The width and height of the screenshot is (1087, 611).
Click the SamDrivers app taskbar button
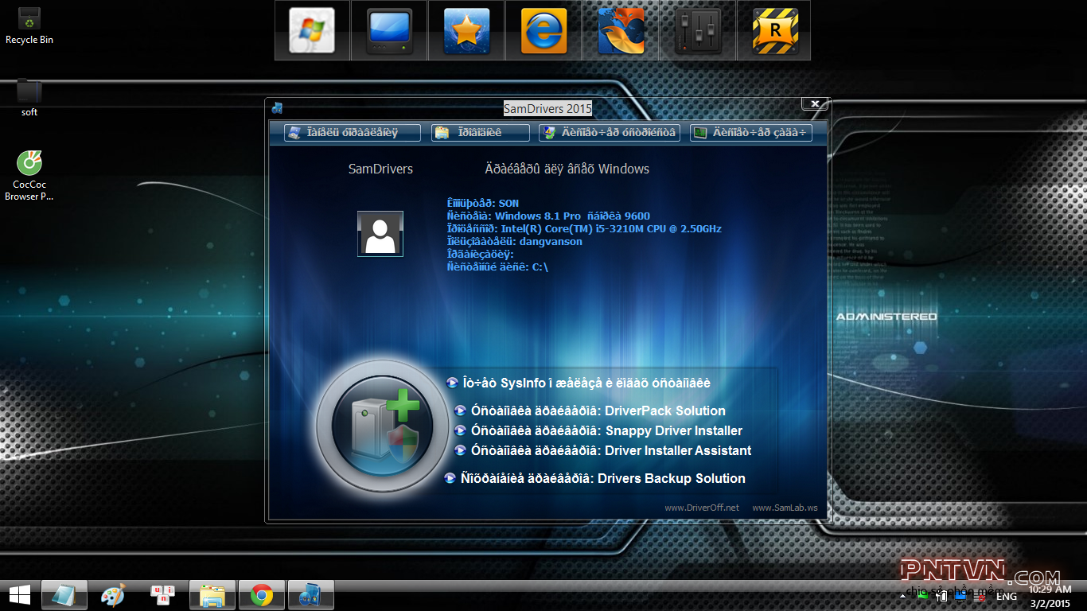[310, 595]
